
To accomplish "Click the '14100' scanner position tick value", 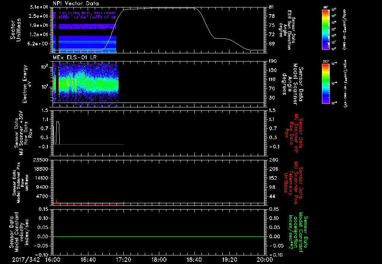I will pos(41,178).
